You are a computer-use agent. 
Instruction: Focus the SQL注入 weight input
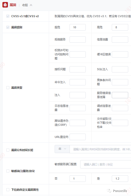click(120, 69)
